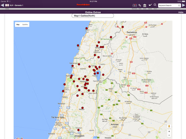Viewport: 186px width, 139px height.
Task: Switch map to Satellite view
Action: 25,25
